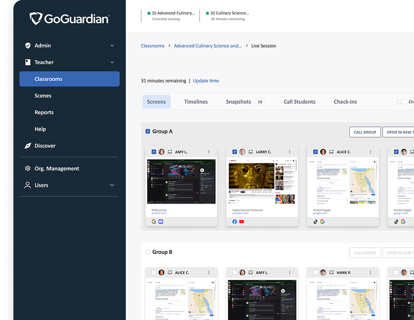Click Larry C.'s avatar picture
Image resolution: width=414 pixels, height=320 pixels.
coord(242,152)
